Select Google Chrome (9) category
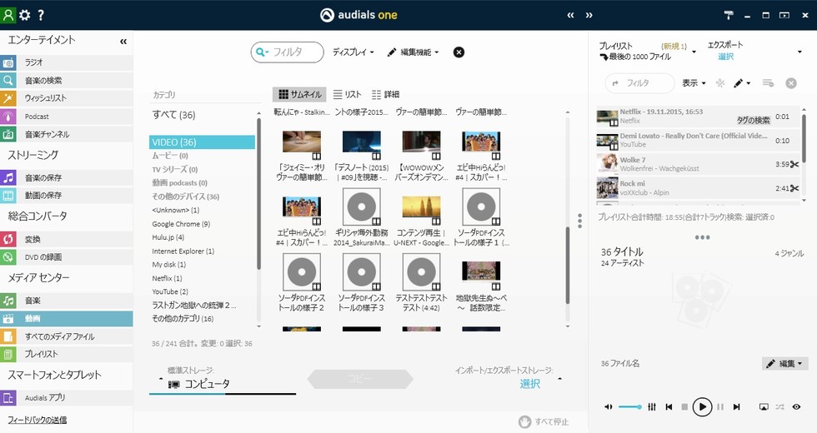 (x=181, y=224)
